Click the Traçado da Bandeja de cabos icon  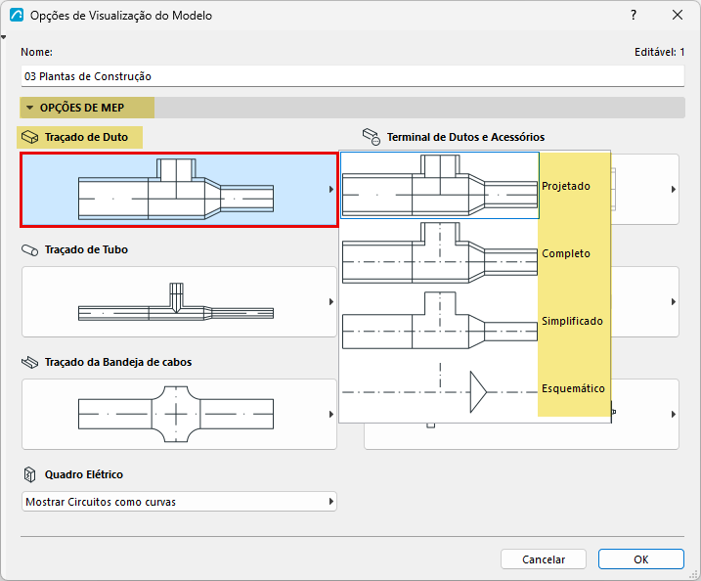30,362
